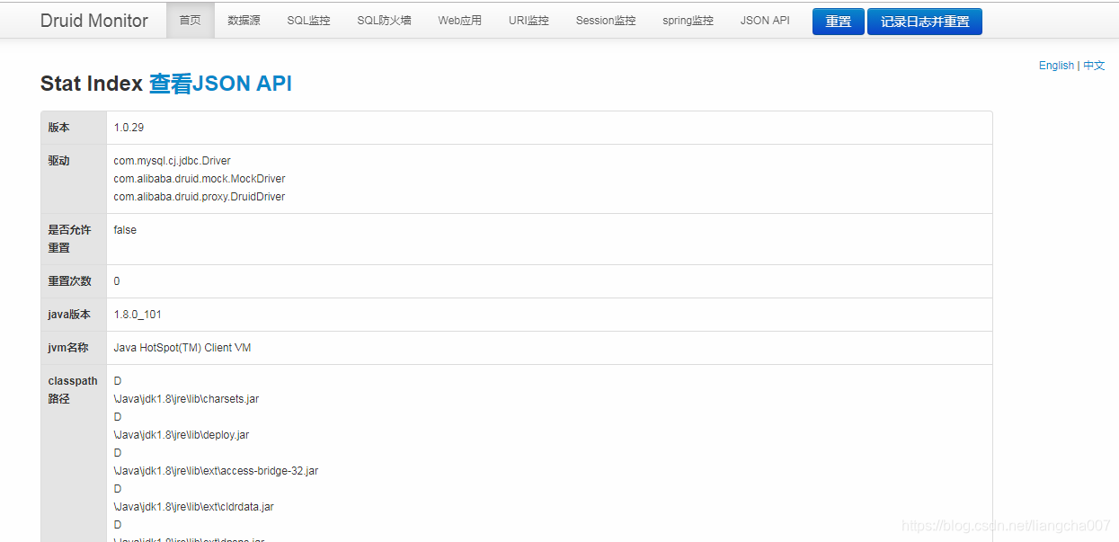Select deploy.jar classpath entry
This screenshot has width=1119, height=542.
(x=182, y=435)
